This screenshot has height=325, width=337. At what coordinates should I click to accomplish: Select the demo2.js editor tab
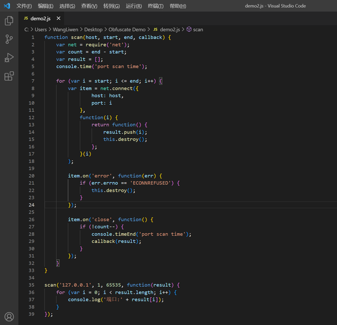(40, 19)
